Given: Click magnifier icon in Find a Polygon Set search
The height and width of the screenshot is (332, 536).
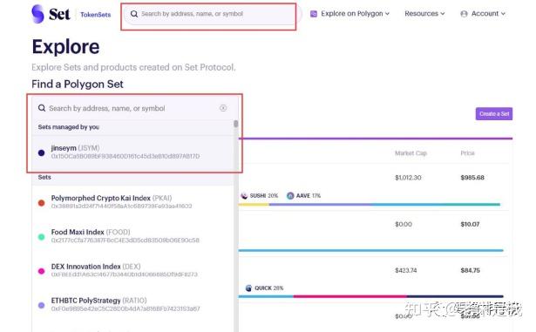Looking at the screenshot, I should click(42, 108).
